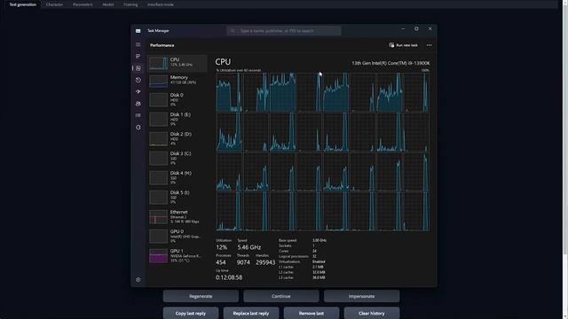The width and height of the screenshot is (568, 319).
Task: Switch to the Interface mode tab
Action: click(x=160, y=4)
